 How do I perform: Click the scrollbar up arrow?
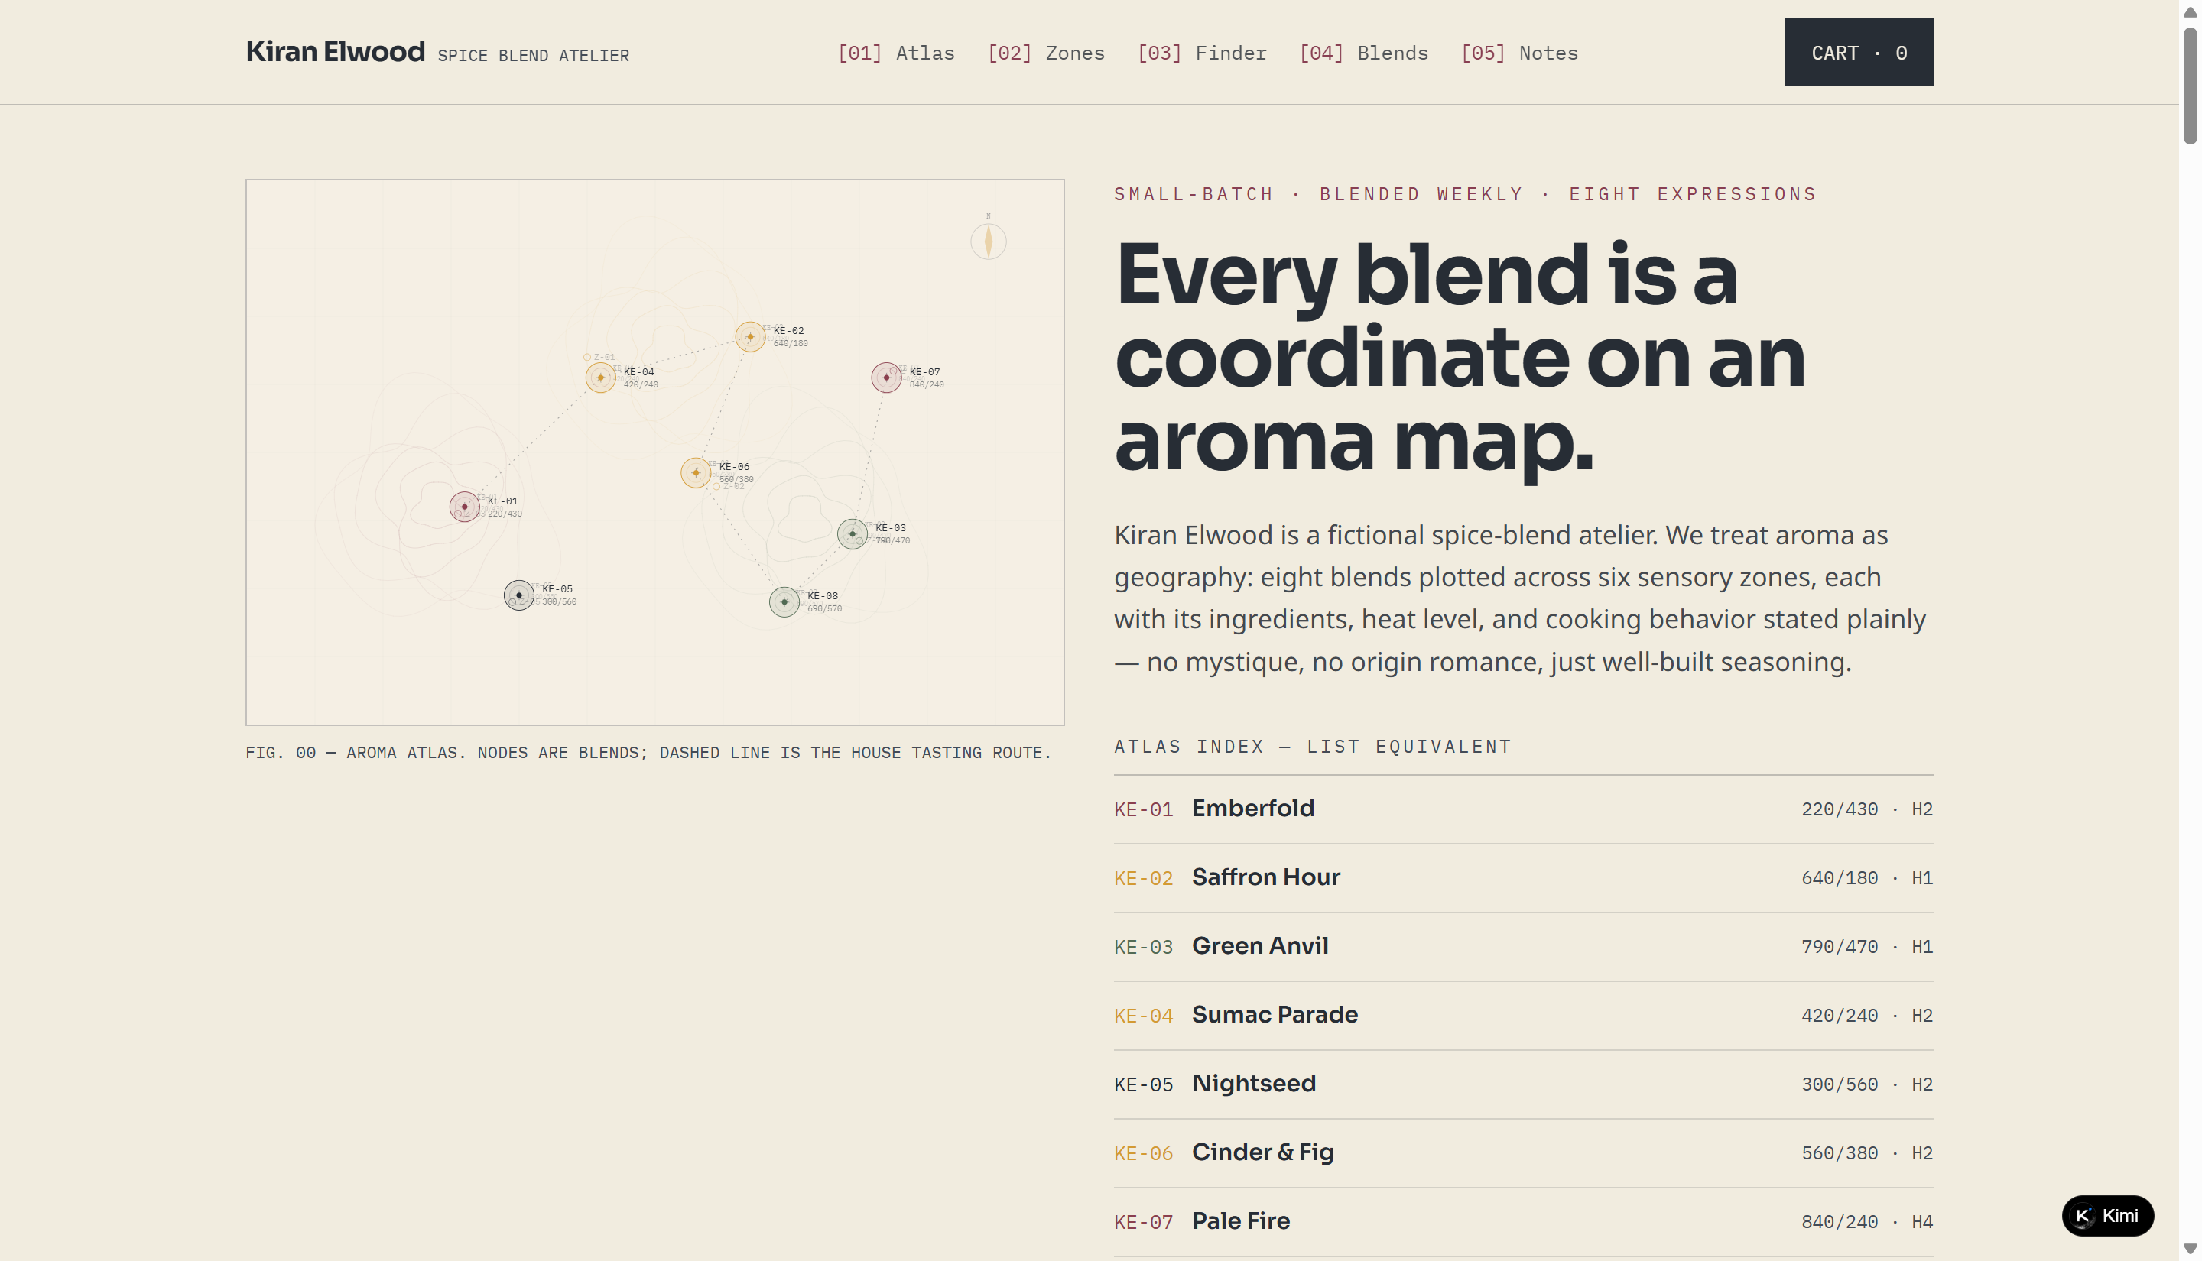click(x=2190, y=12)
